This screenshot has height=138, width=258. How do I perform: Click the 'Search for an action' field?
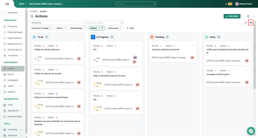coord(103,23)
